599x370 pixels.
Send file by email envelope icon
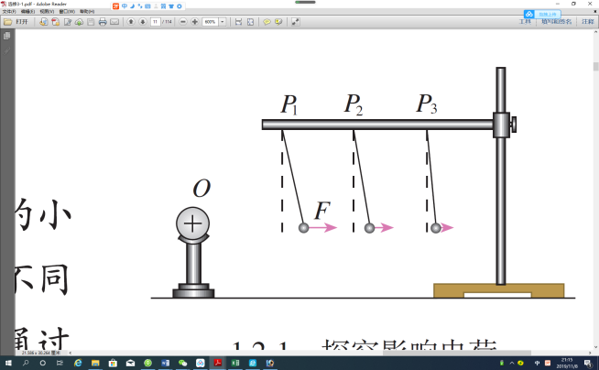click(x=114, y=22)
